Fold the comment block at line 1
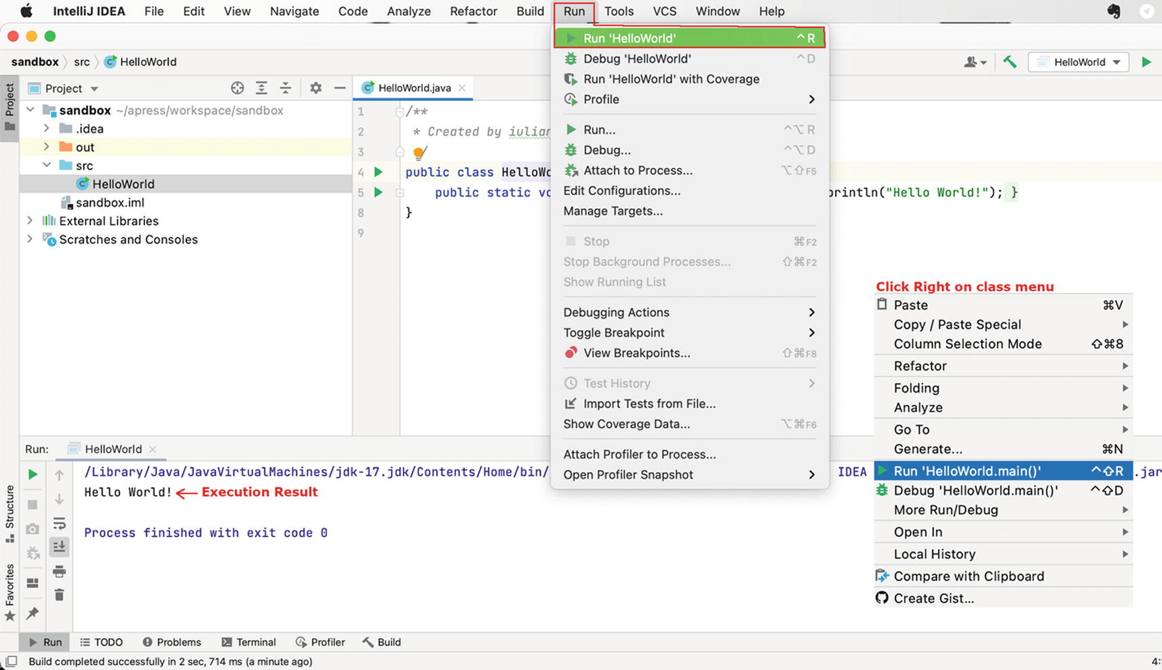 point(400,111)
